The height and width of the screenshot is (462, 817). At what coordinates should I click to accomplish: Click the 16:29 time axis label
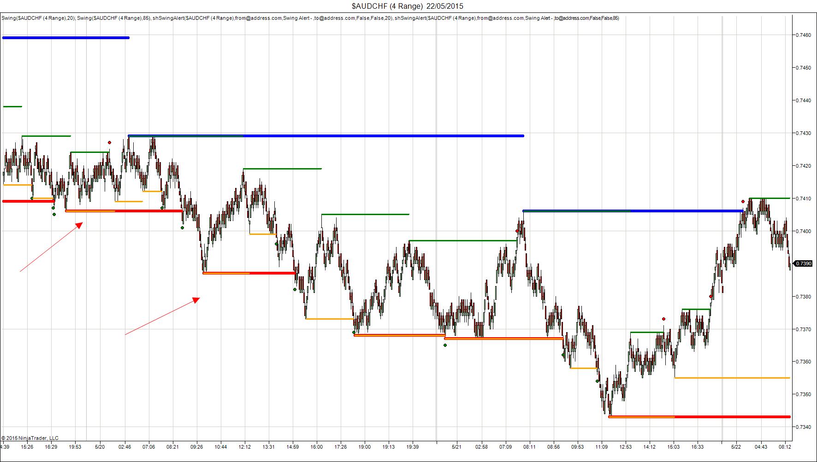[x=51, y=447]
